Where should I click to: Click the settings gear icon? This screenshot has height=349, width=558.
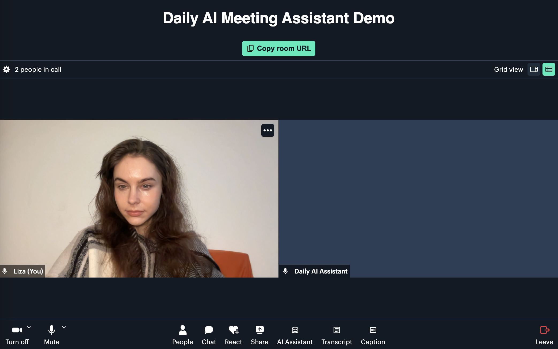(x=6, y=69)
